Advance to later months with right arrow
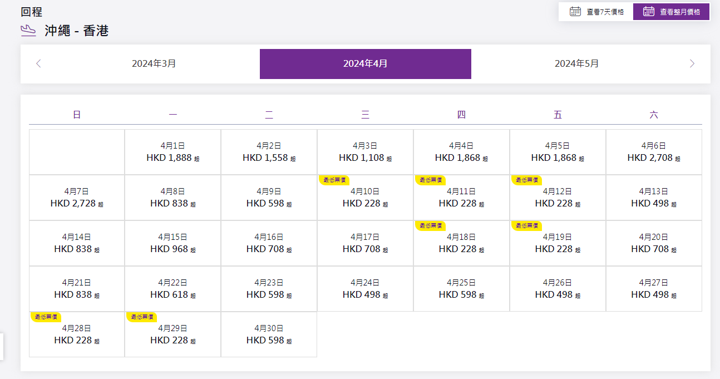This screenshot has height=379, width=720. click(x=692, y=63)
